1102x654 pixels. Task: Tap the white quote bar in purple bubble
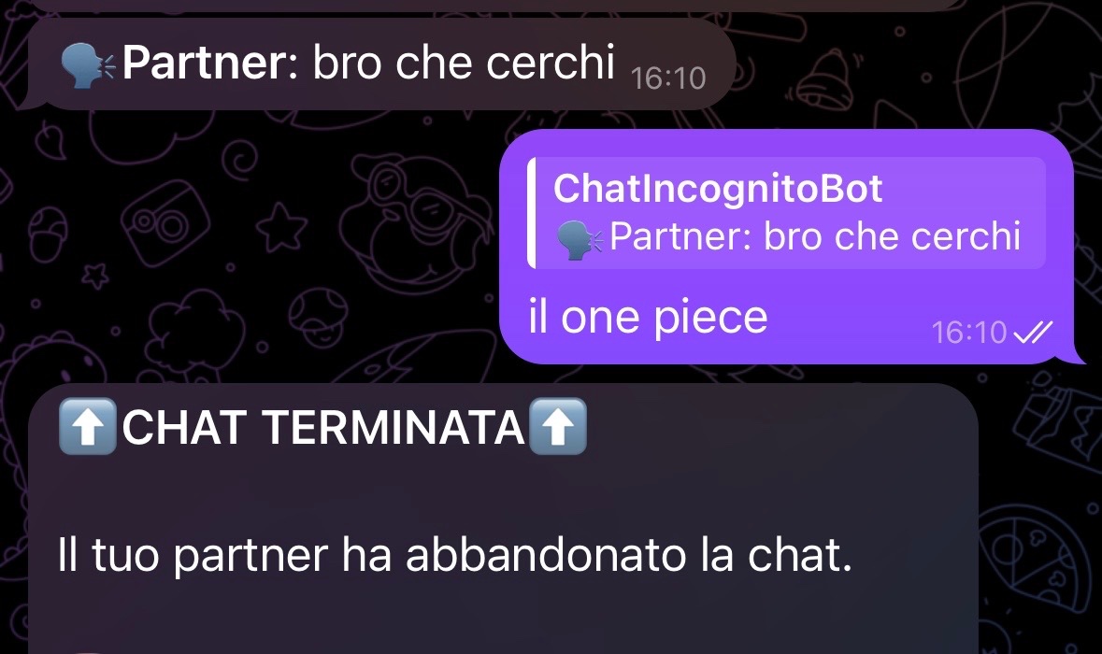pos(531,213)
